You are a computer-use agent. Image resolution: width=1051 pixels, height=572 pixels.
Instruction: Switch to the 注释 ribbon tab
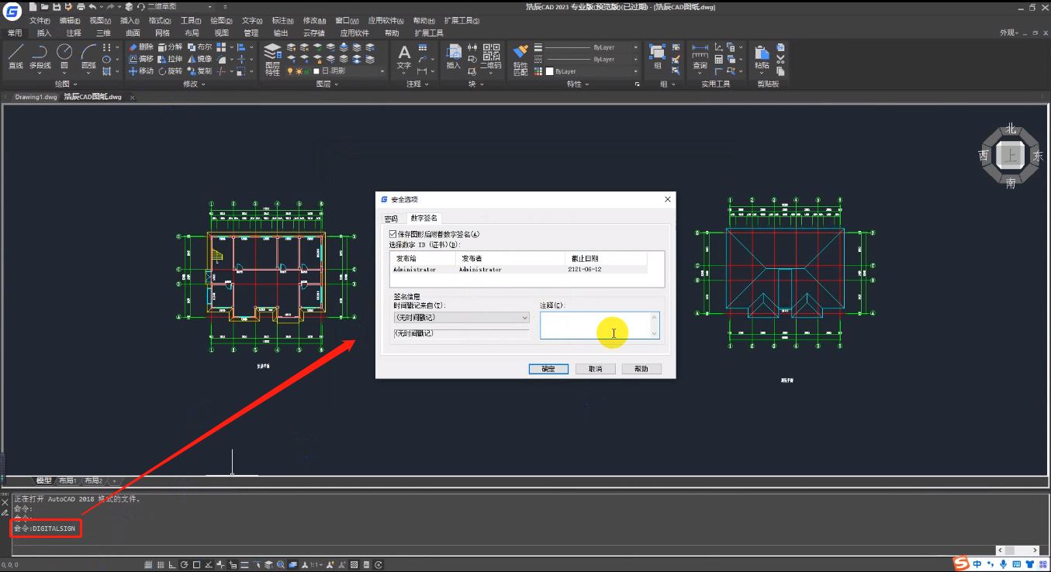[x=74, y=33]
